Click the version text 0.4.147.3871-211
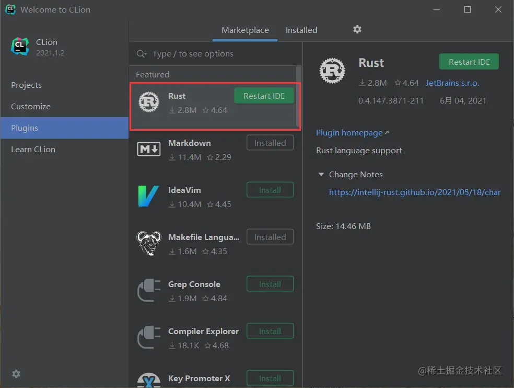Image resolution: width=514 pixels, height=388 pixels. click(391, 101)
